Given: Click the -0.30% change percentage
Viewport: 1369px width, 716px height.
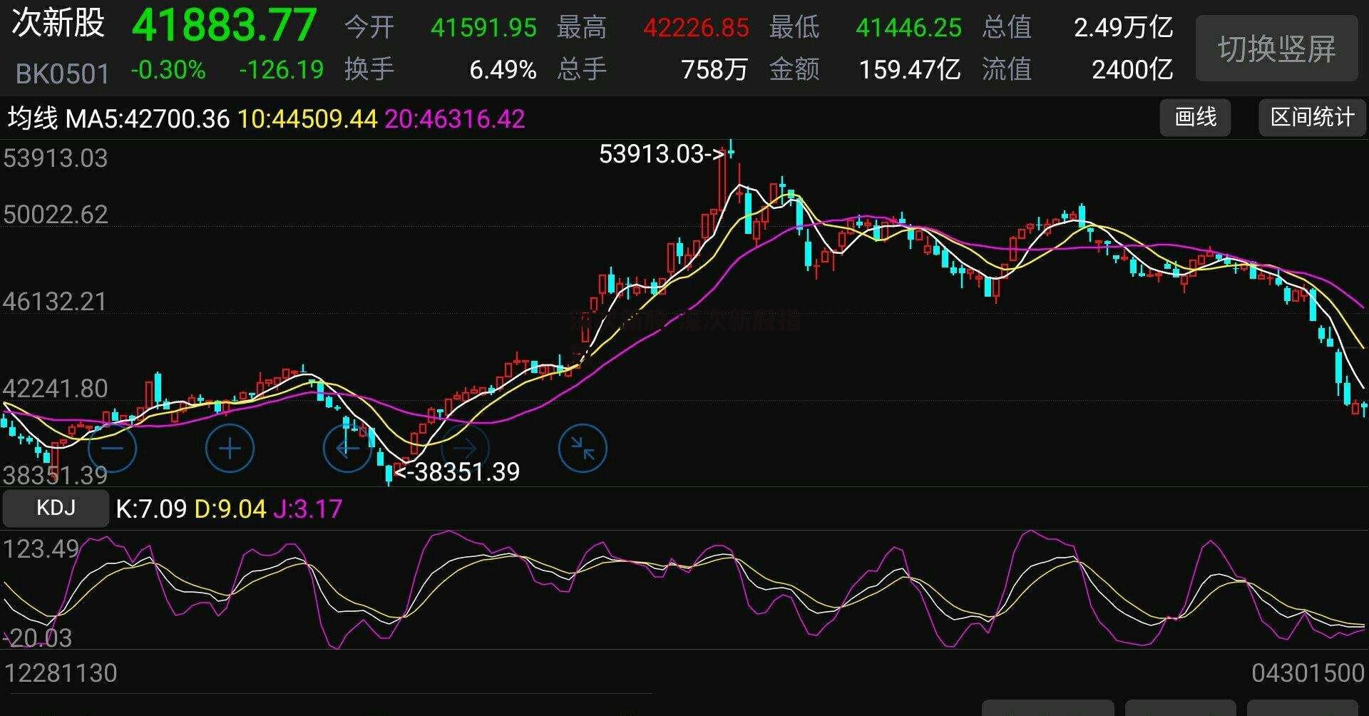Looking at the screenshot, I should click(x=168, y=70).
